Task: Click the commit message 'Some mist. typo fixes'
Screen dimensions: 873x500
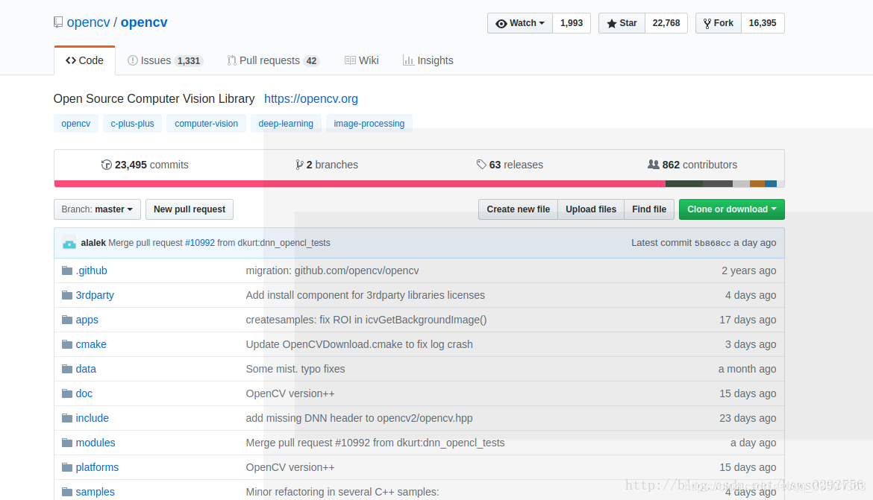Action: [295, 369]
